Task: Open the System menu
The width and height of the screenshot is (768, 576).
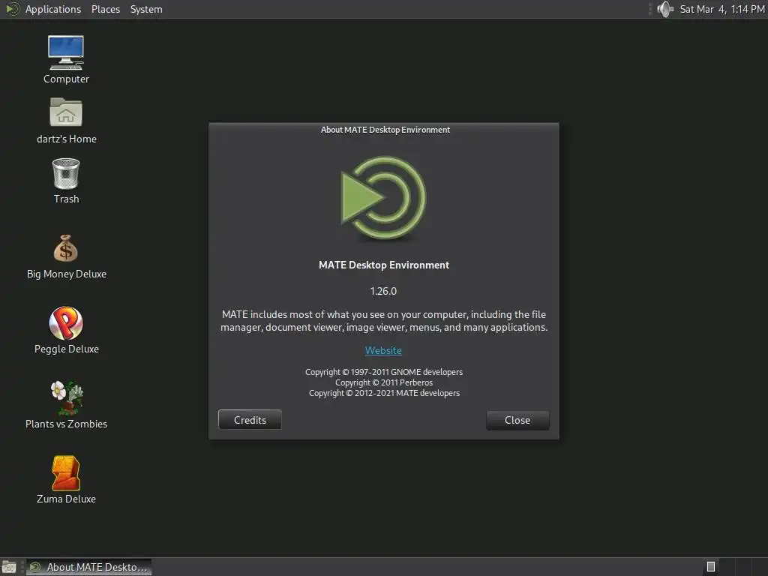Action: point(146,9)
